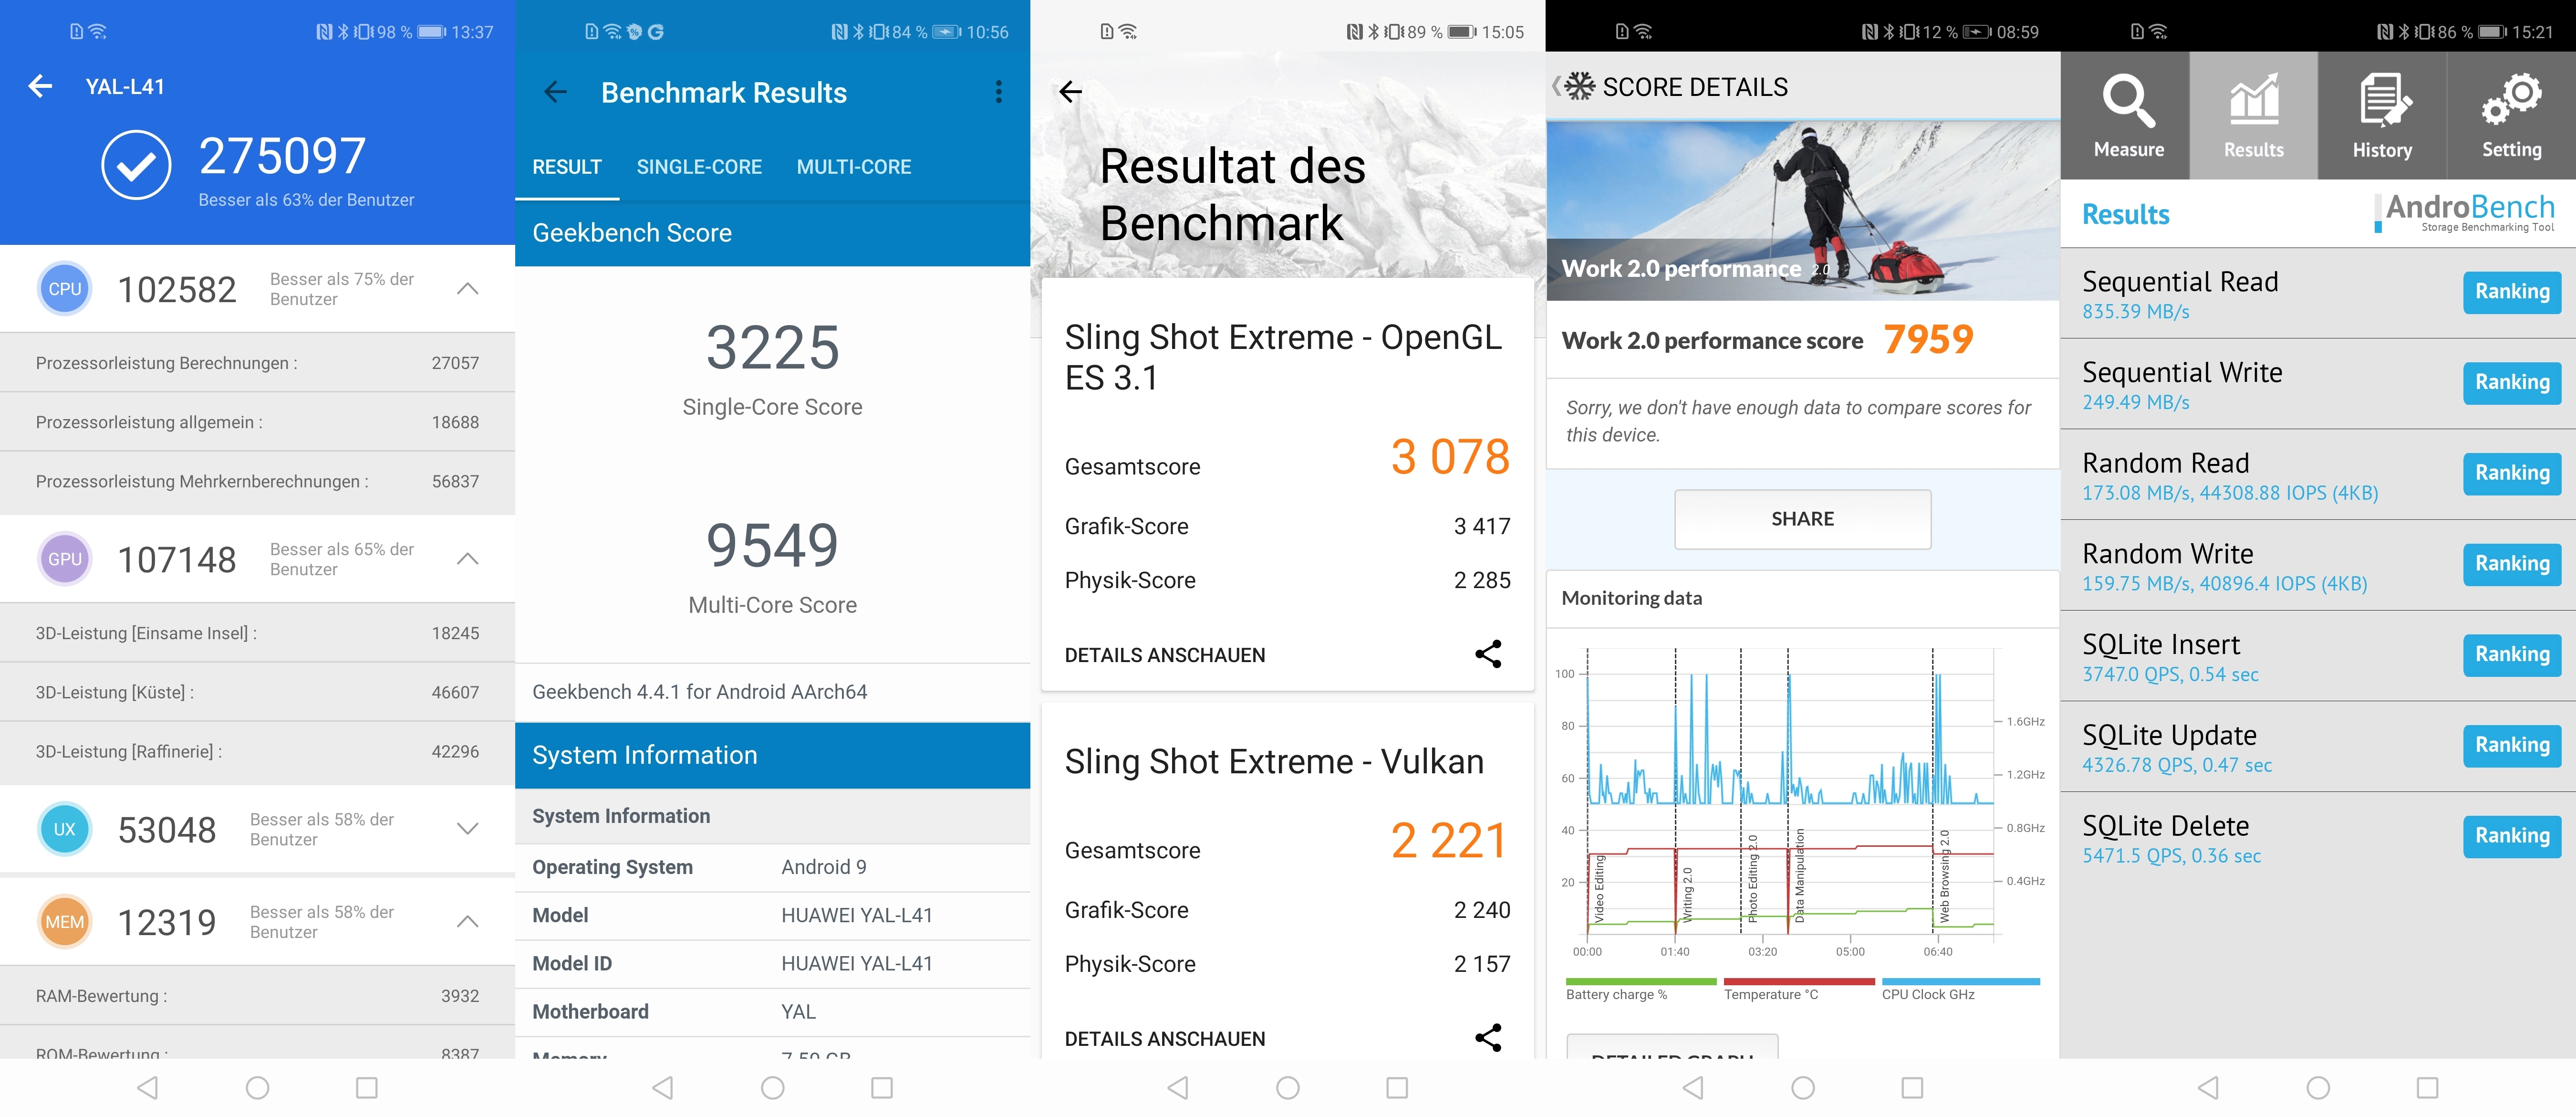Switch to the SINGLE-CORE tab
Image resolution: width=2576 pixels, height=1117 pixels.
click(x=699, y=167)
